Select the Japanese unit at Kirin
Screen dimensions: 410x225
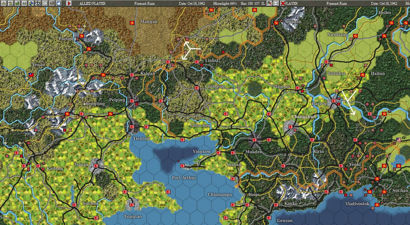pyautogui.click(x=312, y=140)
